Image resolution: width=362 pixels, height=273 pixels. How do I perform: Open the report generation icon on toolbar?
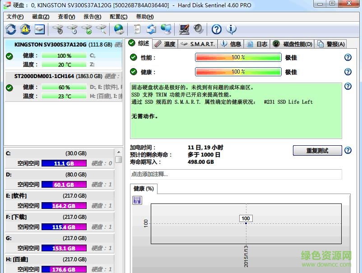pos(138,29)
